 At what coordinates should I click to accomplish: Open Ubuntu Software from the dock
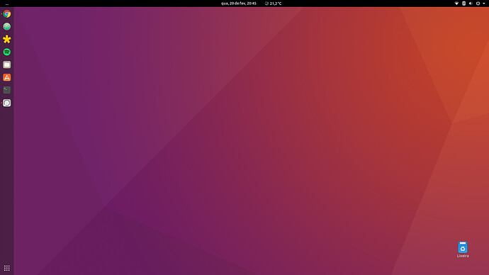[7, 77]
